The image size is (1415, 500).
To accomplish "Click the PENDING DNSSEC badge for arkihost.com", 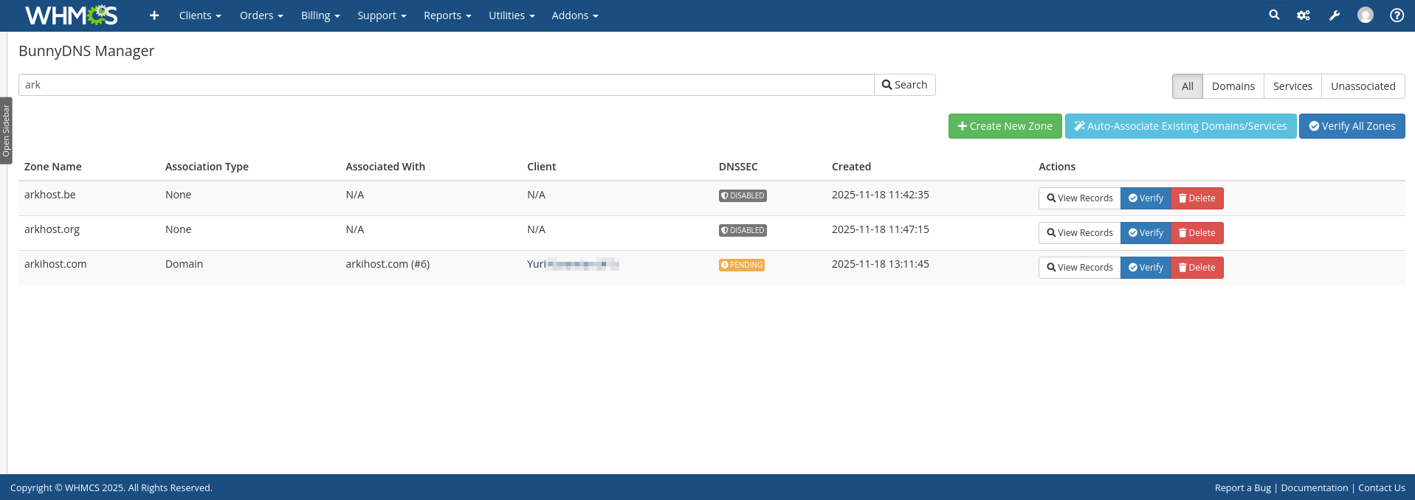I will [x=741, y=265].
